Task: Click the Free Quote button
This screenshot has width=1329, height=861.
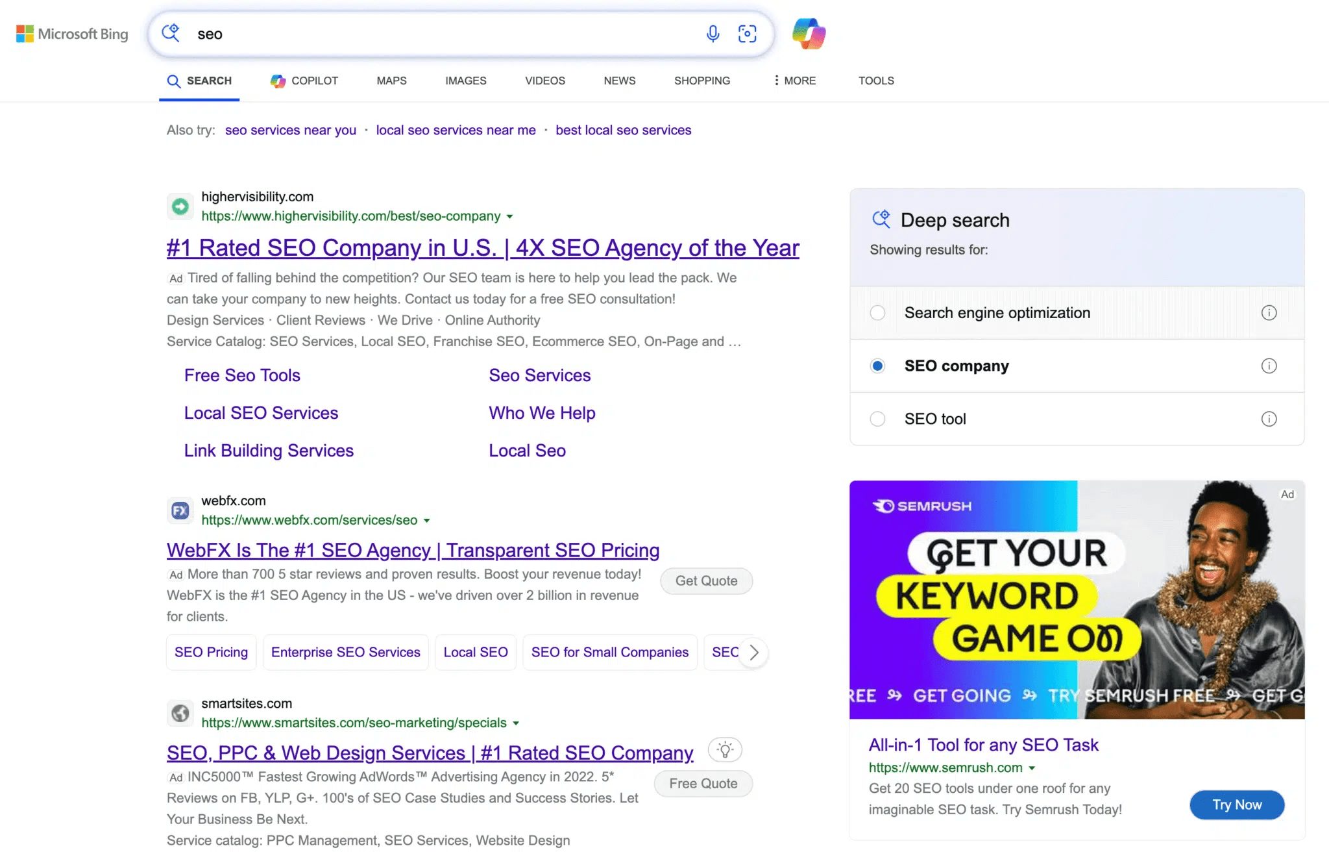Action: (703, 784)
